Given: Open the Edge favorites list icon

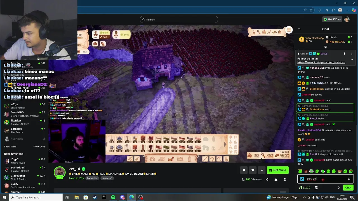Looking at the screenshot, I should click(x=333, y=10).
